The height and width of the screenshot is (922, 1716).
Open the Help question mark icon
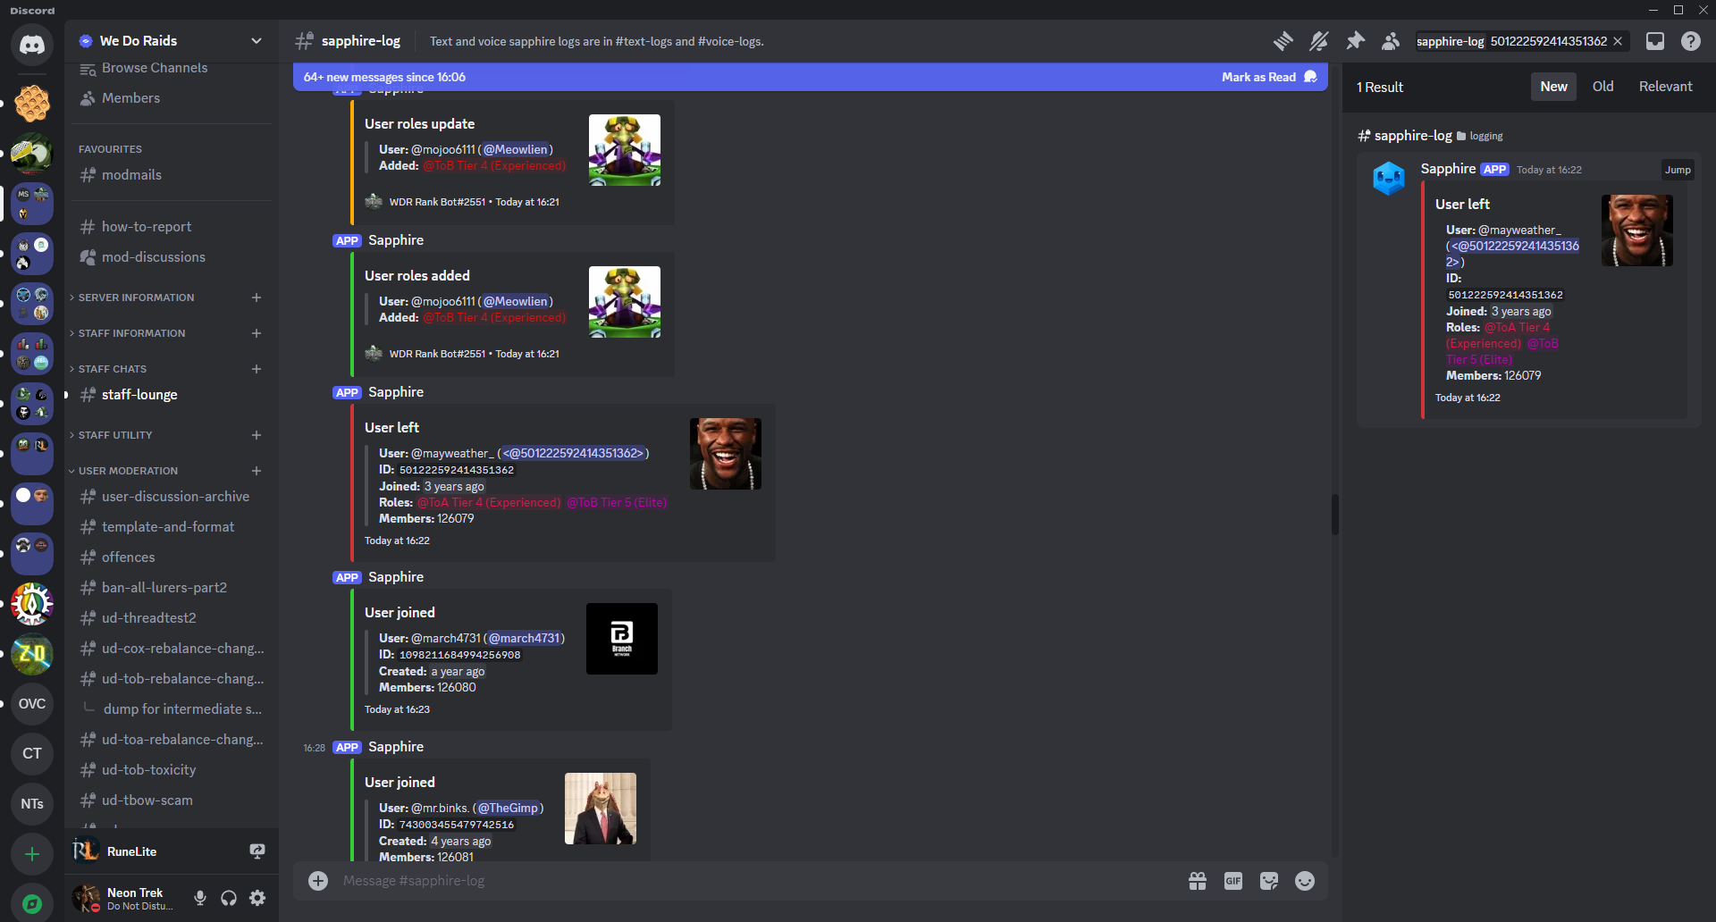(1690, 41)
